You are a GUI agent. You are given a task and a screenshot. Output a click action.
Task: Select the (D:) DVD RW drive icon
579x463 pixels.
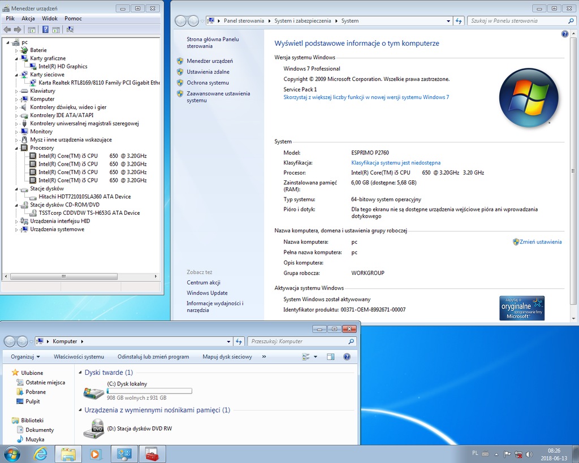pos(94,429)
